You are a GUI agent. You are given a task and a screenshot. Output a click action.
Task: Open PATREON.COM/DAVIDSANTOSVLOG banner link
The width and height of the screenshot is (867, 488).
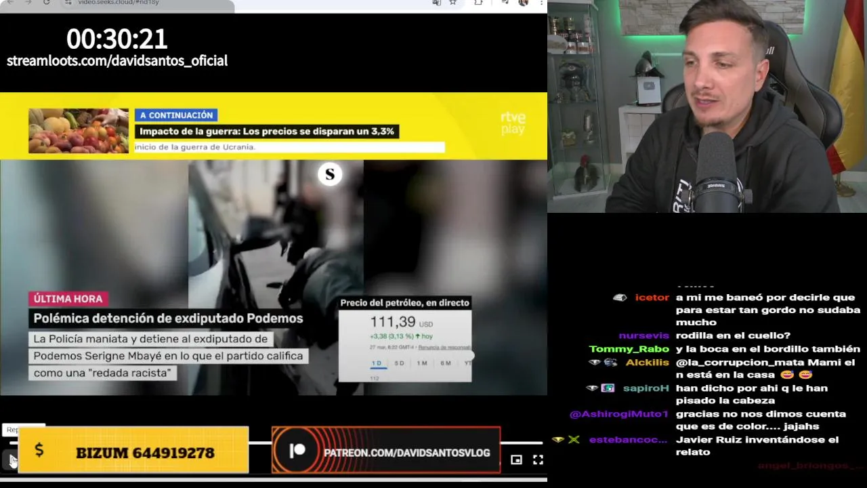(x=386, y=450)
